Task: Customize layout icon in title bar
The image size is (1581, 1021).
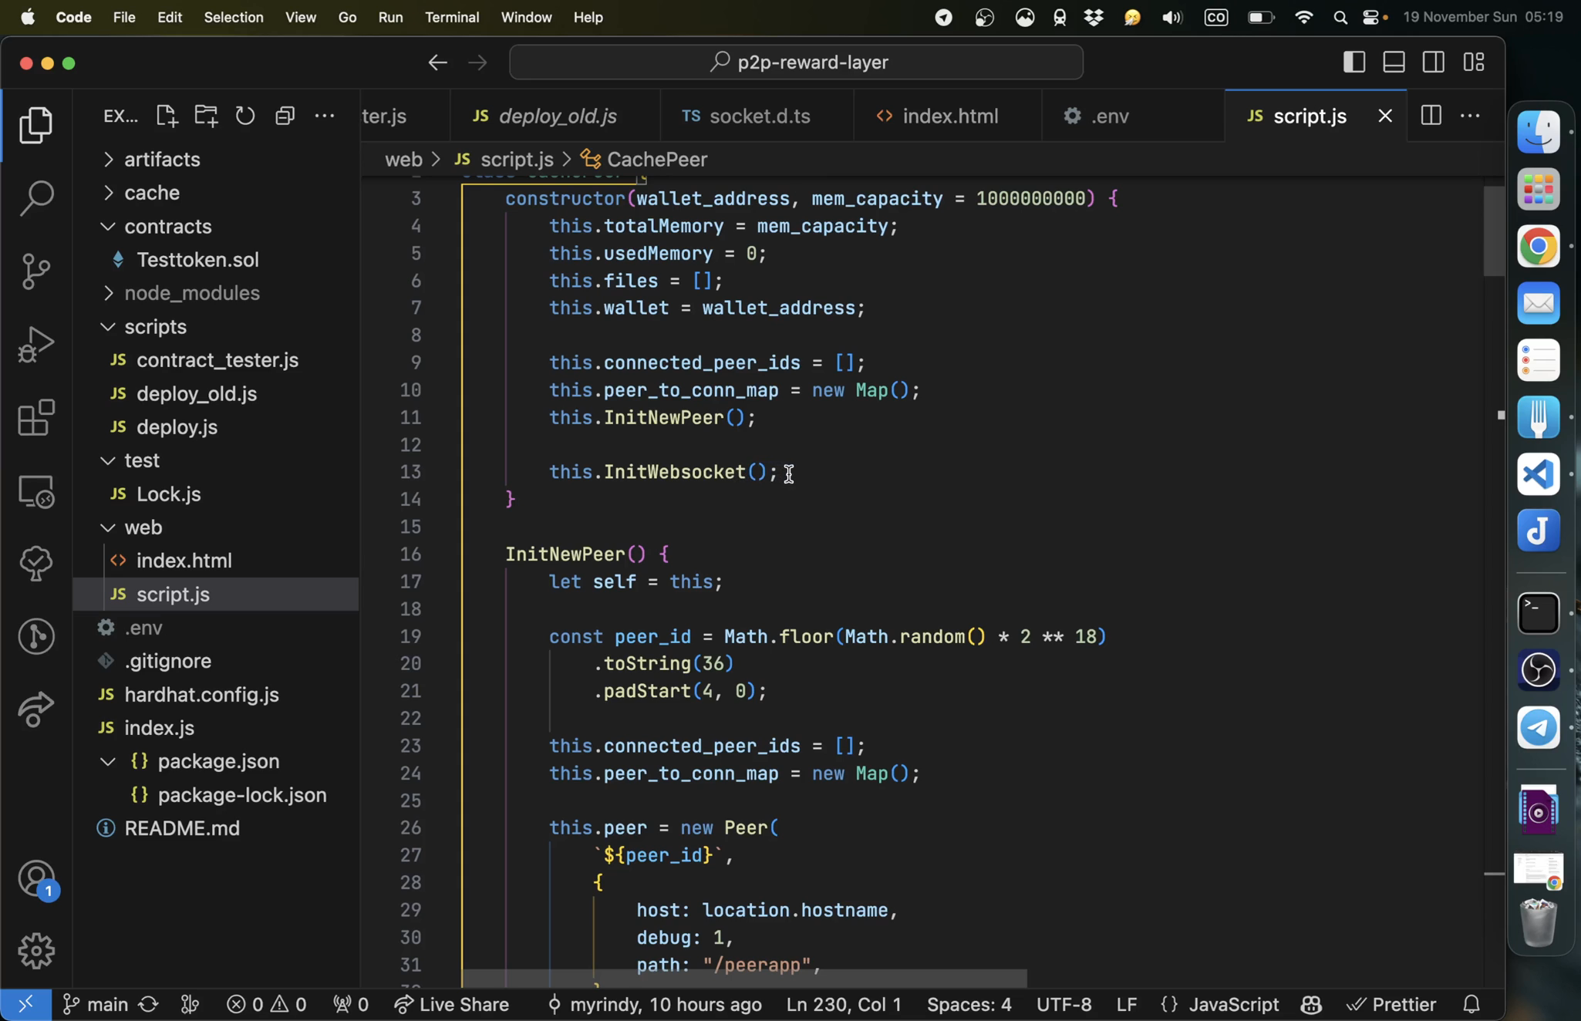Action: click(x=1474, y=62)
